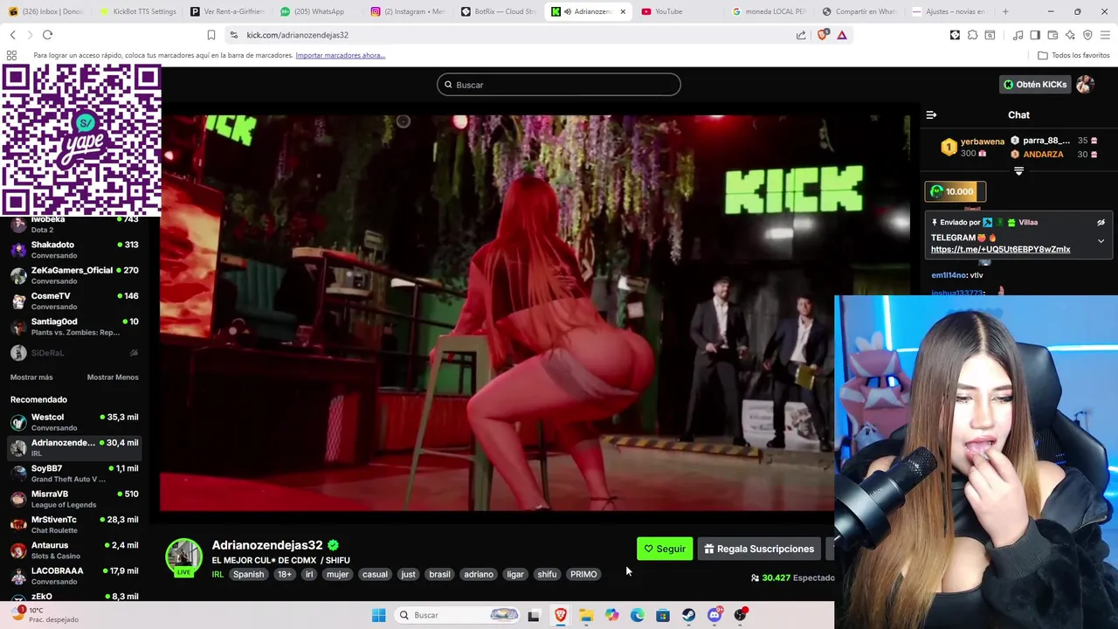Click the user avatar on Kick header

[1085, 85]
